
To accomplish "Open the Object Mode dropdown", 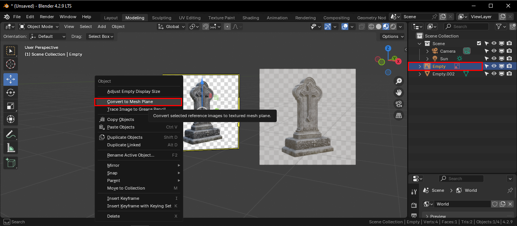I will (39, 27).
